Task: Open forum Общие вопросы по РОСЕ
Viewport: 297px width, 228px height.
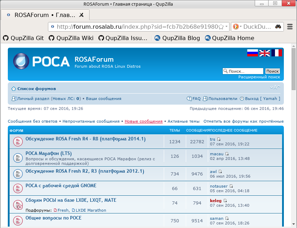Action: click(54, 218)
